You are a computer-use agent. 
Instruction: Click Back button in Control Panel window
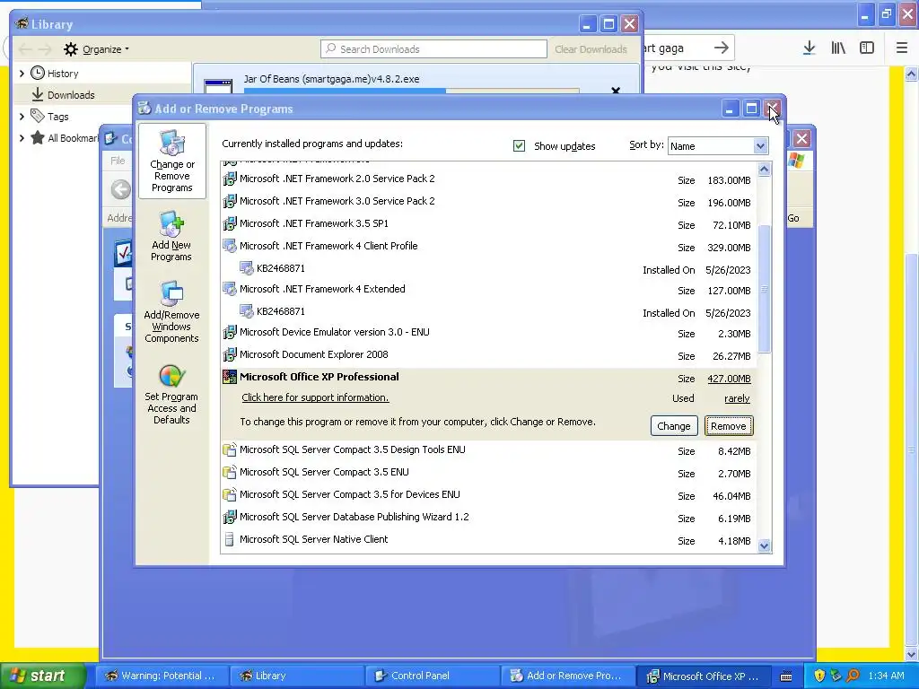[x=121, y=190]
